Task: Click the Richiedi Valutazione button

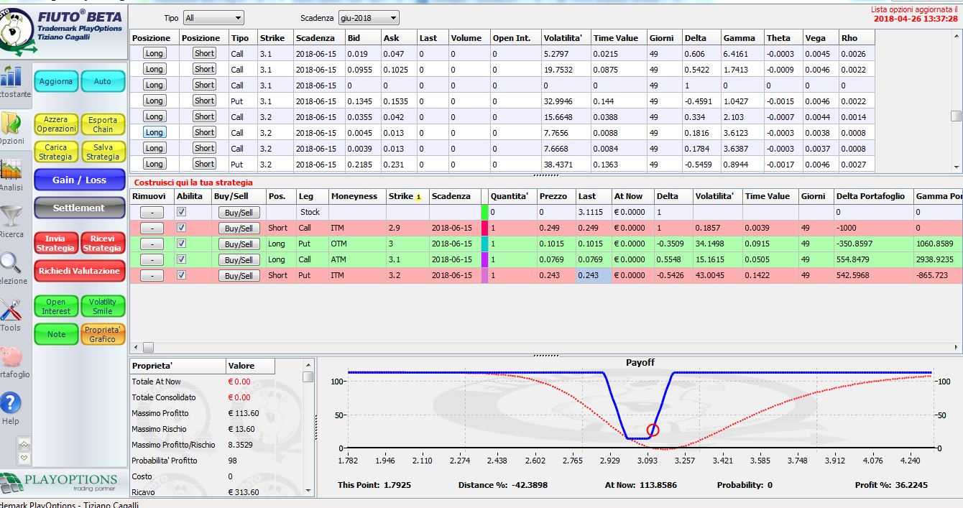Action: (x=79, y=271)
